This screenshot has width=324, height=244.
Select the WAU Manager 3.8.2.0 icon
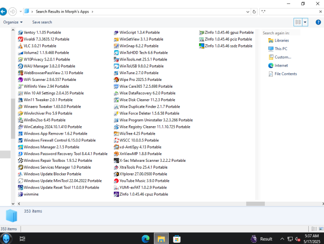(20, 66)
